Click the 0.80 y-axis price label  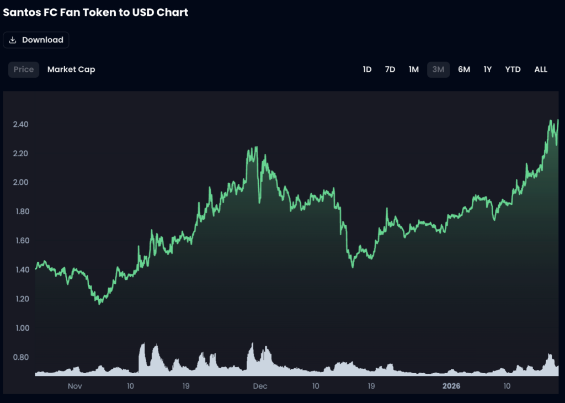click(21, 357)
